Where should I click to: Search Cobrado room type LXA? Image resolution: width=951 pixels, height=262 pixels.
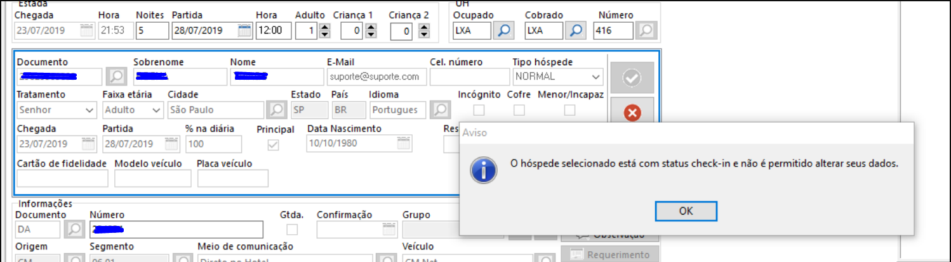[576, 30]
